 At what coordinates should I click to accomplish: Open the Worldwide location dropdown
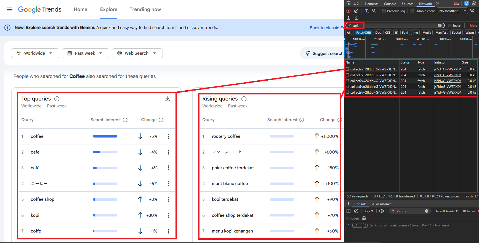click(x=35, y=53)
